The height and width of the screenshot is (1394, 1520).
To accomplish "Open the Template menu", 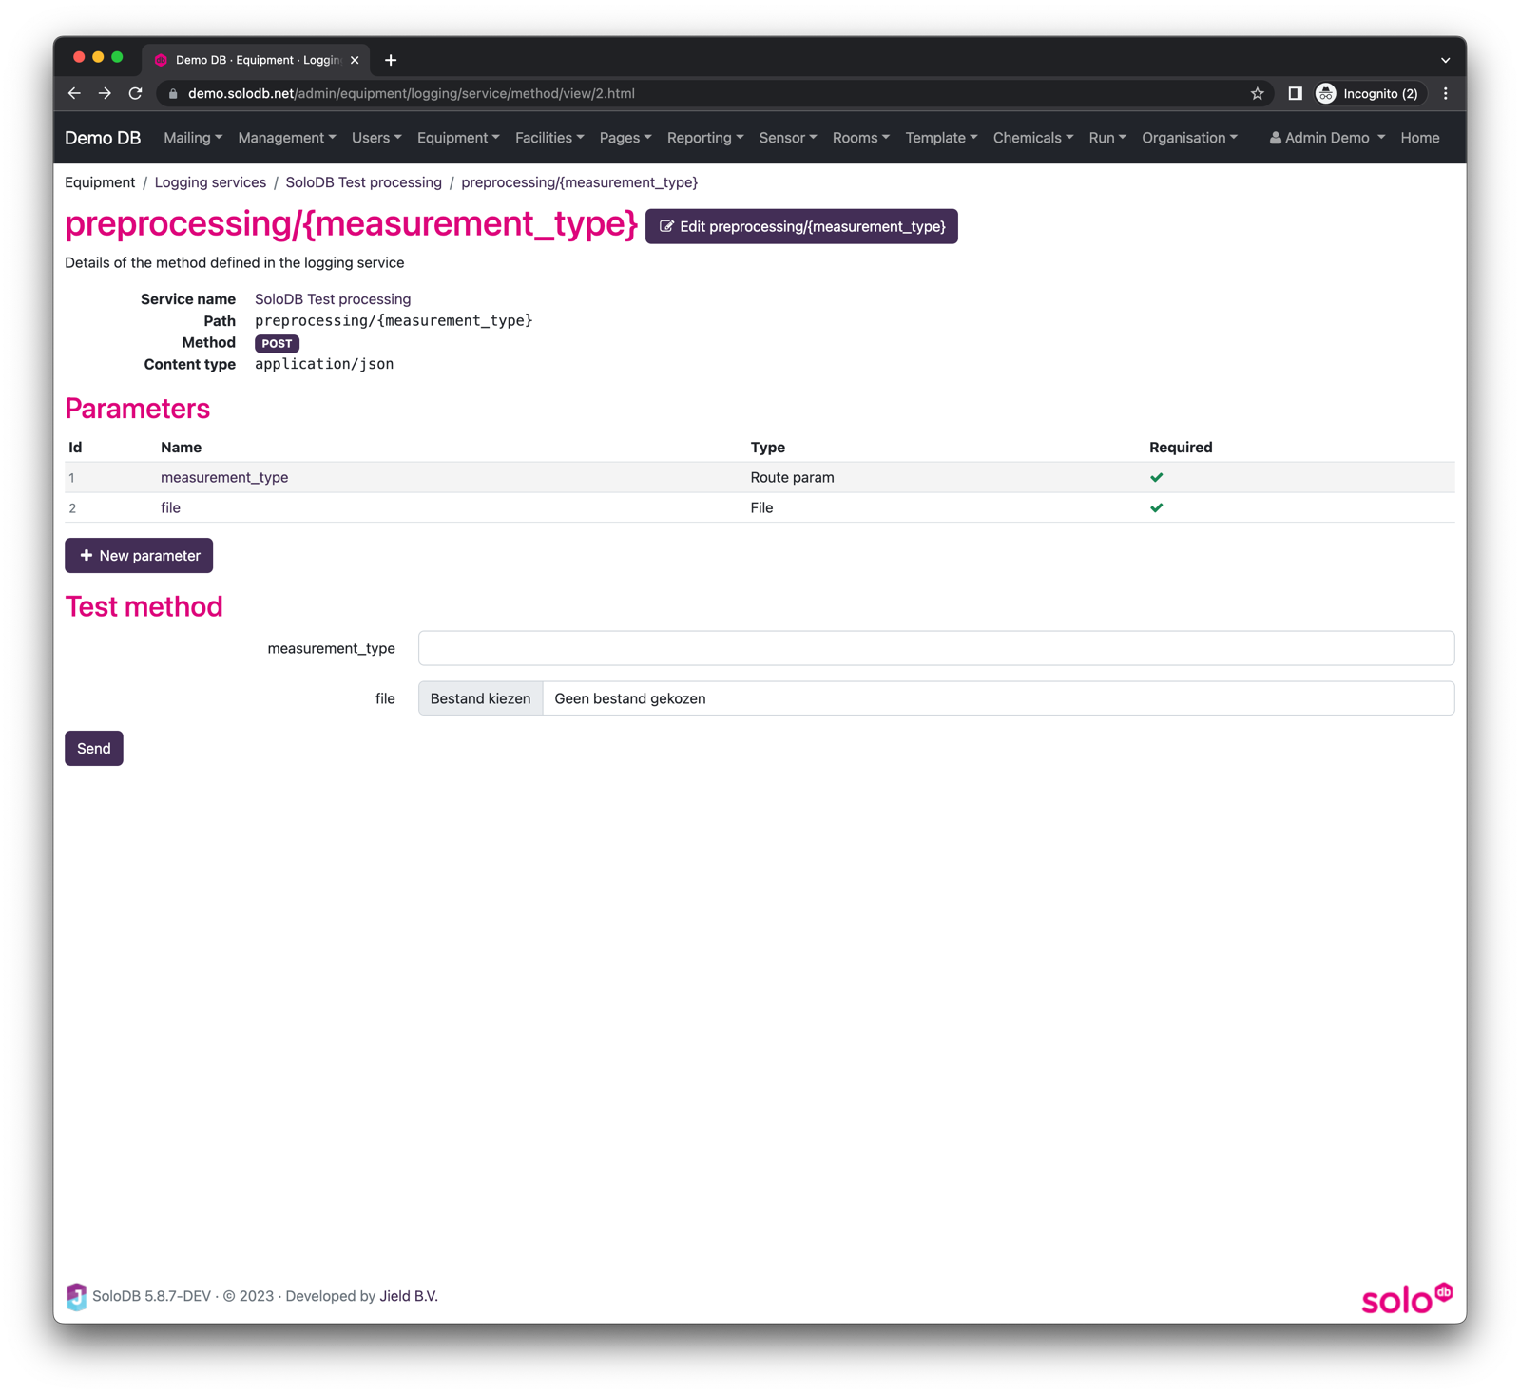I will (x=941, y=138).
